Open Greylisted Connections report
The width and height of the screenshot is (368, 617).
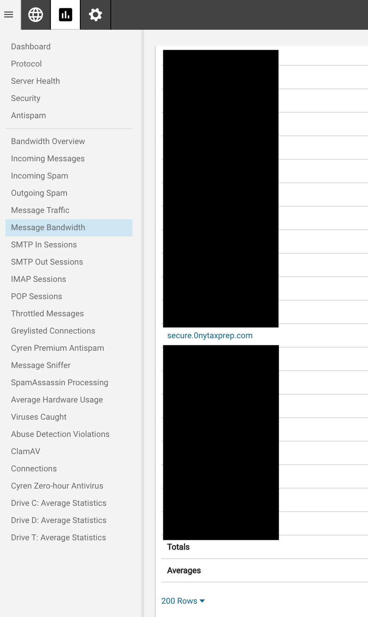point(53,331)
